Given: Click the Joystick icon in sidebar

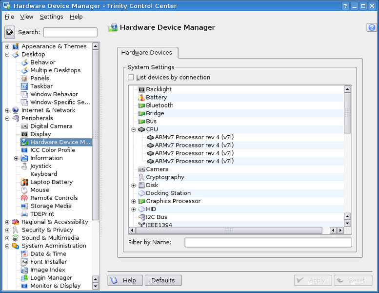Looking at the screenshot, I should [x=24, y=166].
